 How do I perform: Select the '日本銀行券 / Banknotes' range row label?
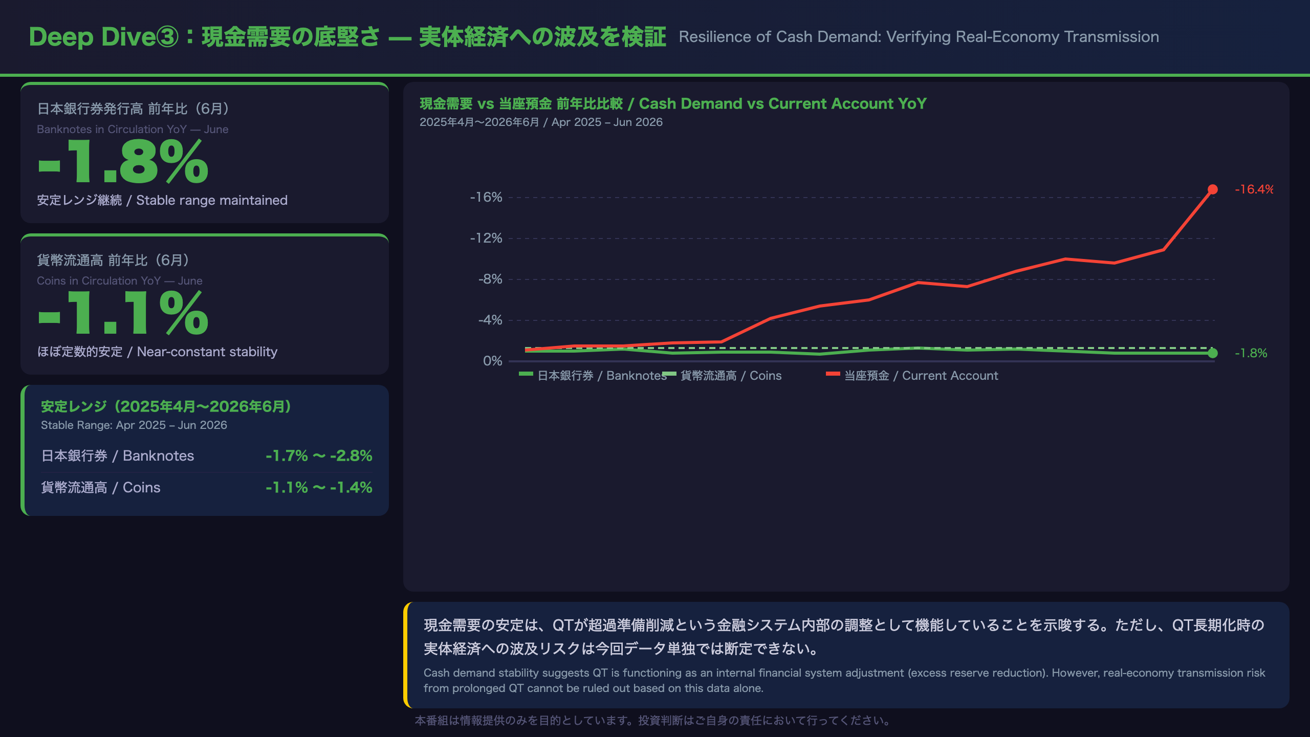click(118, 456)
